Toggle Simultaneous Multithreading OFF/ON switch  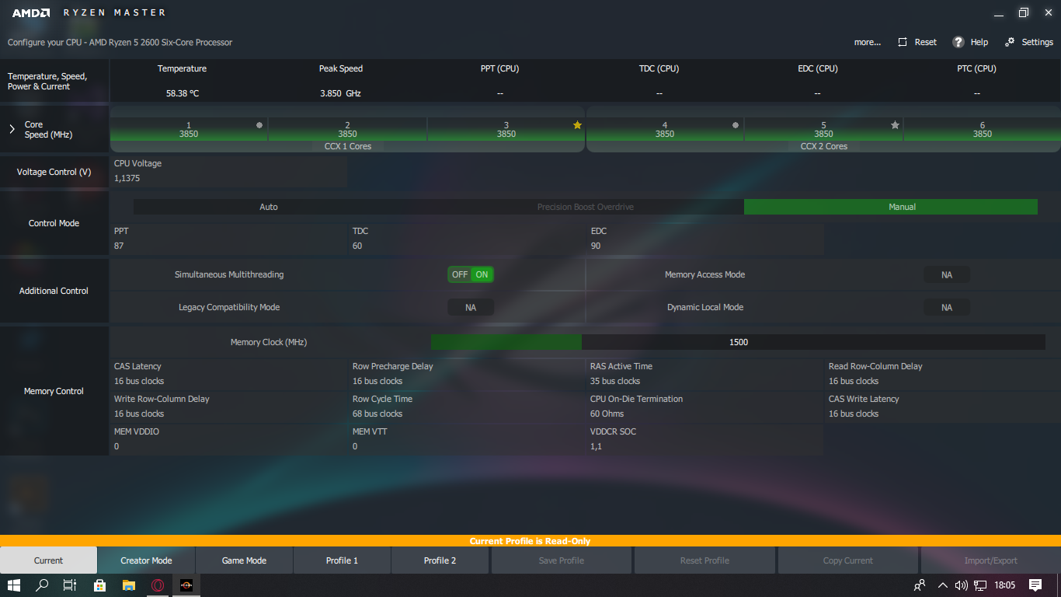471,274
